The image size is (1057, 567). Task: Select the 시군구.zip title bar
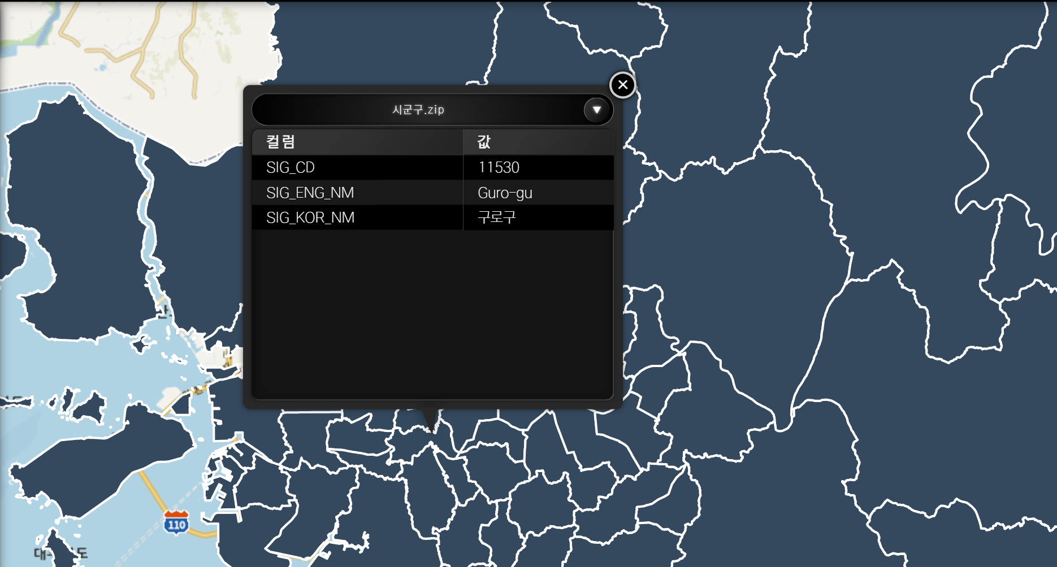419,110
